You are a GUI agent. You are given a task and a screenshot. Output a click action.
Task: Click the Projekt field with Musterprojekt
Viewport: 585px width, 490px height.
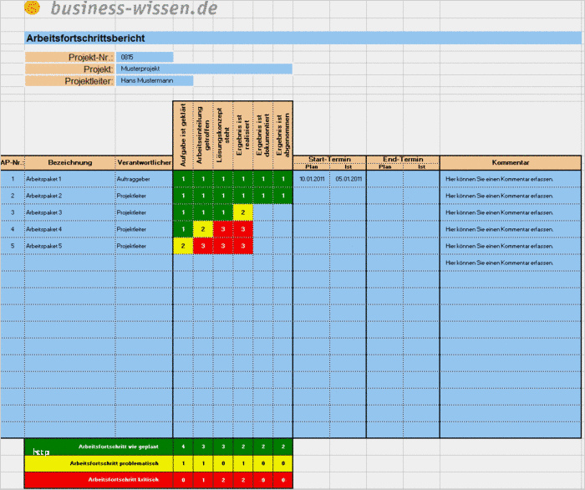[x=204, y=69]
